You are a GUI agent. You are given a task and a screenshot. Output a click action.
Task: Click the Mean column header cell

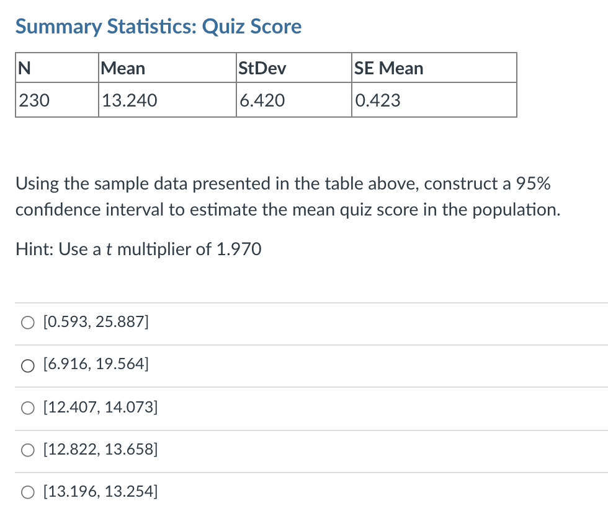point(166,68)
